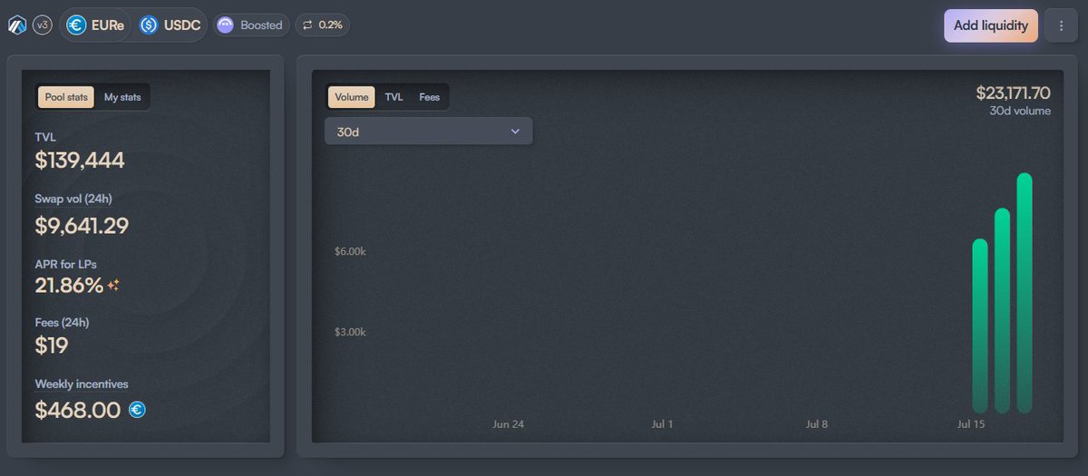This screenshot has height=476, width=1088.
Task: Click the TVL label in the stats panel
Action: click(45, 137)
